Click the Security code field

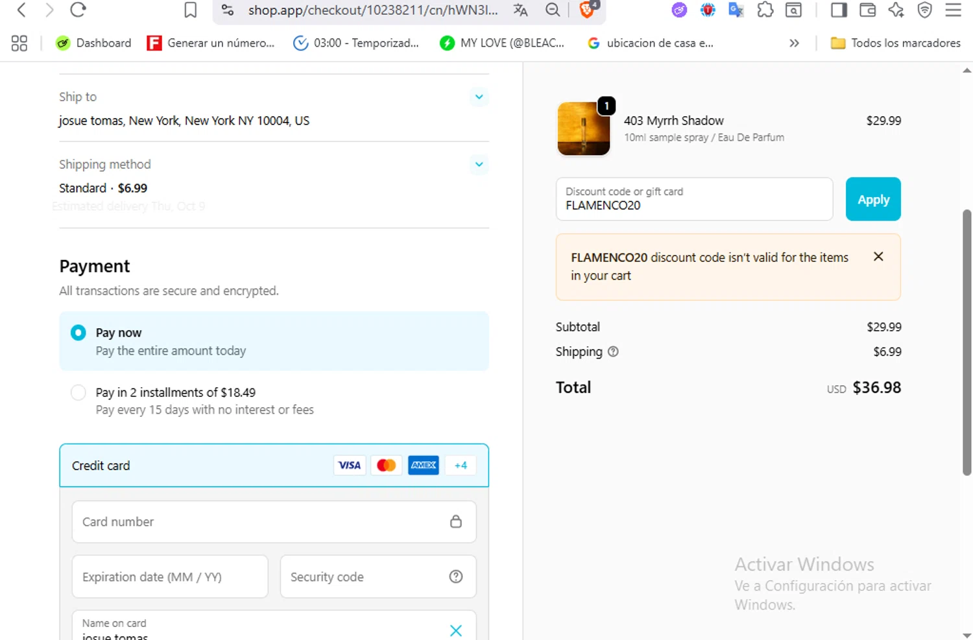[378, 576]
